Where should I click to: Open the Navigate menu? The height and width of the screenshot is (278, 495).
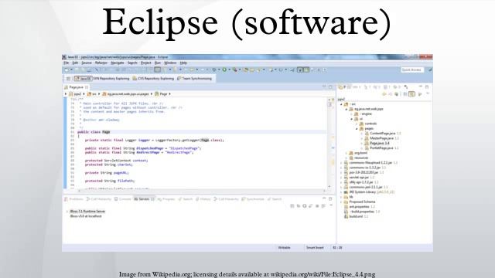[x=118, y=63]
